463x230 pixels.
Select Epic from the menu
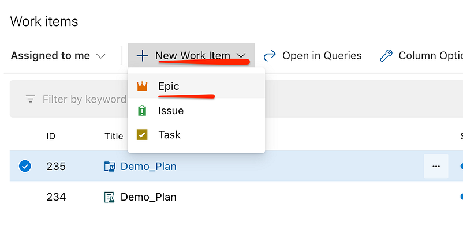coord(196,86)
